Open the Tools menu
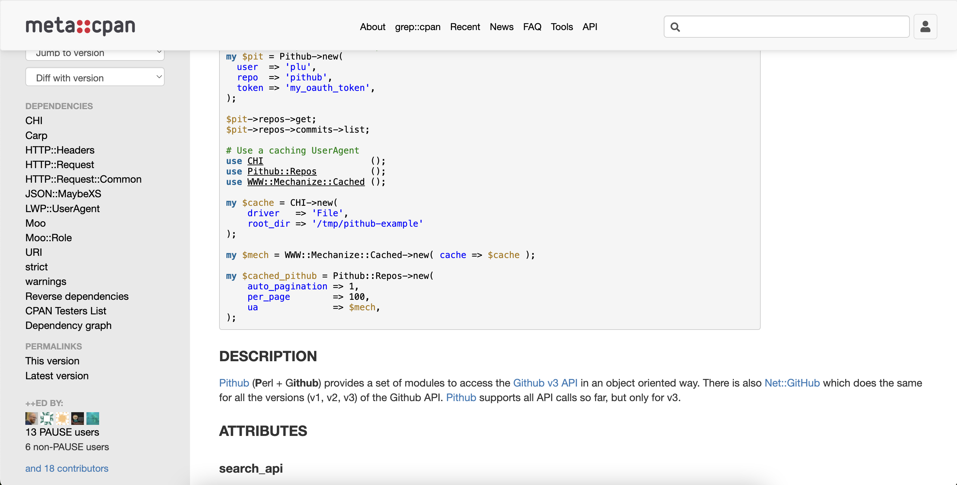 click(x=561, y=27)
